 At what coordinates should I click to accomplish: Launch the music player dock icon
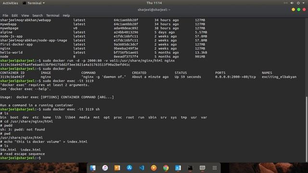pyautogui.click(x=105, y=168)
